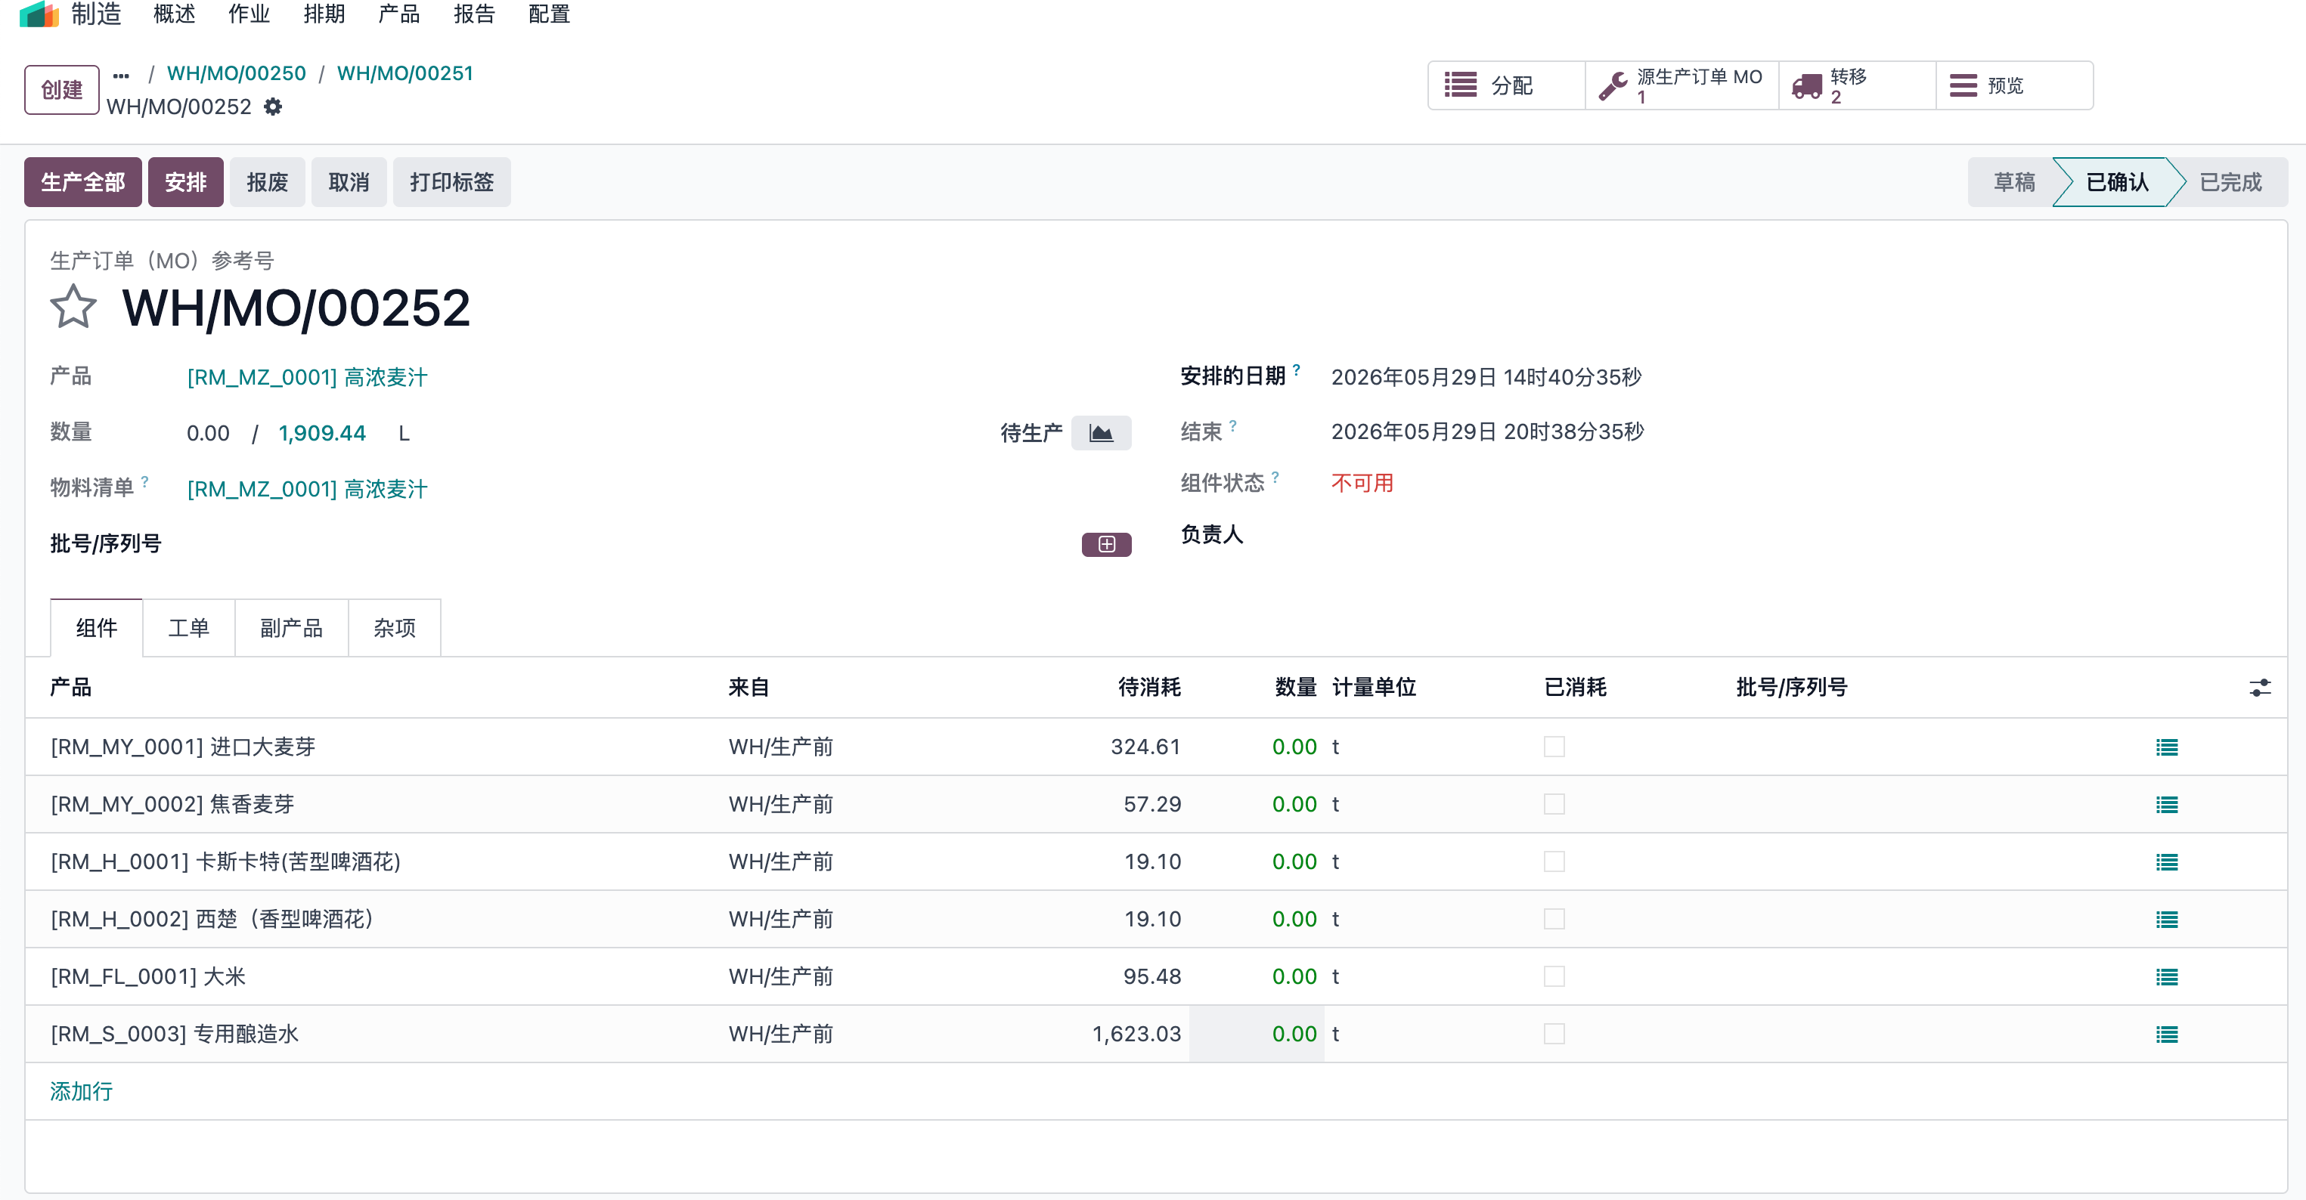The width and height of the screenshot is (2306, 1200).
Task: Click the 取消 cancel button
Action: (349, 183)
